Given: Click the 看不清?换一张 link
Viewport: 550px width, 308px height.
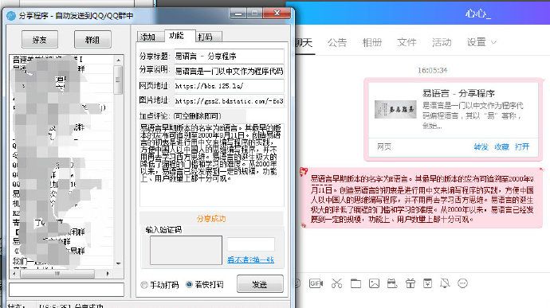Looking at the screenshot, I should tap(250, 260).
